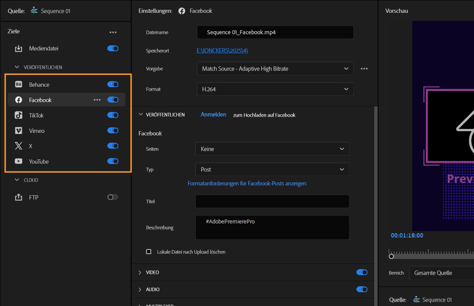Open the Ziele three-dot options menu
This screenshot has height=306, width=474.
[x=113, y=32]
